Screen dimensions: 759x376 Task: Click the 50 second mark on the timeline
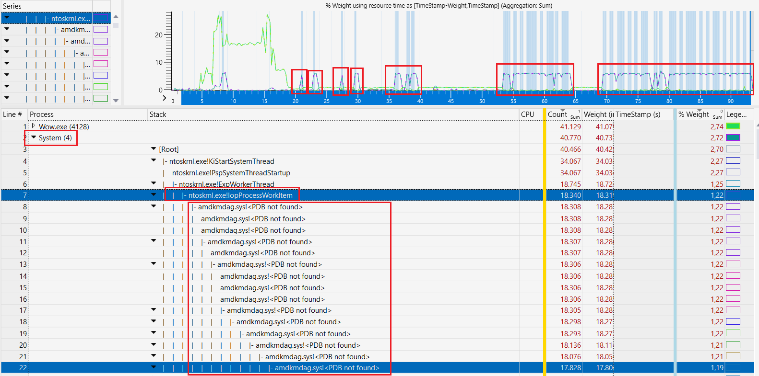pyautogui.click(x=482, y=101)
